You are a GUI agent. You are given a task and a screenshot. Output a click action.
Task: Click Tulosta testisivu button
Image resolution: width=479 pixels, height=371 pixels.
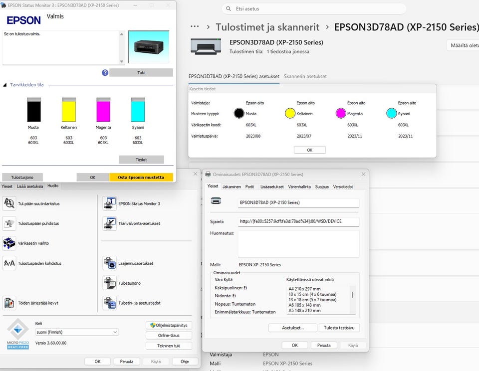click(339, 328)
